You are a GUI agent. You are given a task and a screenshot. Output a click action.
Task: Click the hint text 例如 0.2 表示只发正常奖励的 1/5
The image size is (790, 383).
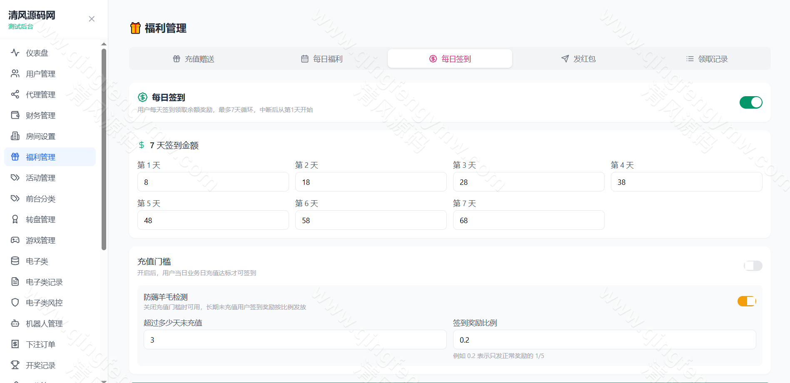(x=498, y=356)
